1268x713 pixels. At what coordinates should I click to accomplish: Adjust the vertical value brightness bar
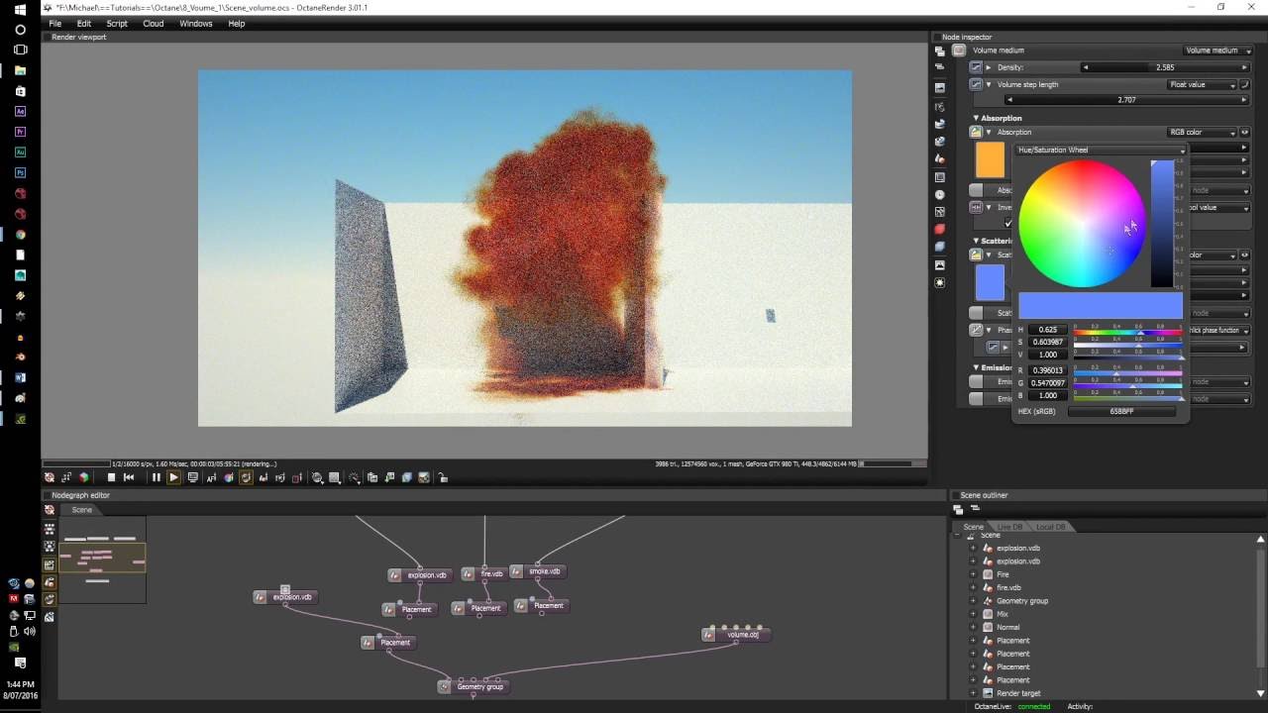[x=1161, y=225]
